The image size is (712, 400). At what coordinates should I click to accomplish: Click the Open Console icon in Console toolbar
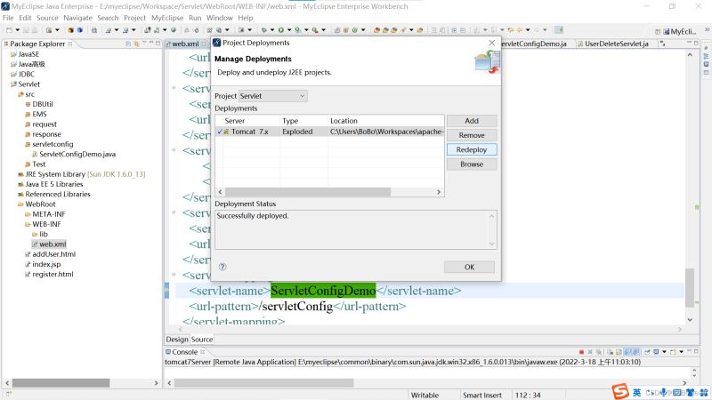point(674,352)
